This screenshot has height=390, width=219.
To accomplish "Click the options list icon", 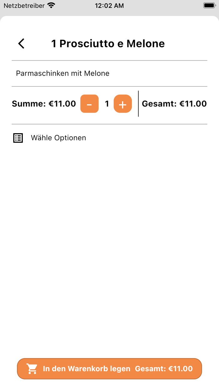I will coord(18,138).
